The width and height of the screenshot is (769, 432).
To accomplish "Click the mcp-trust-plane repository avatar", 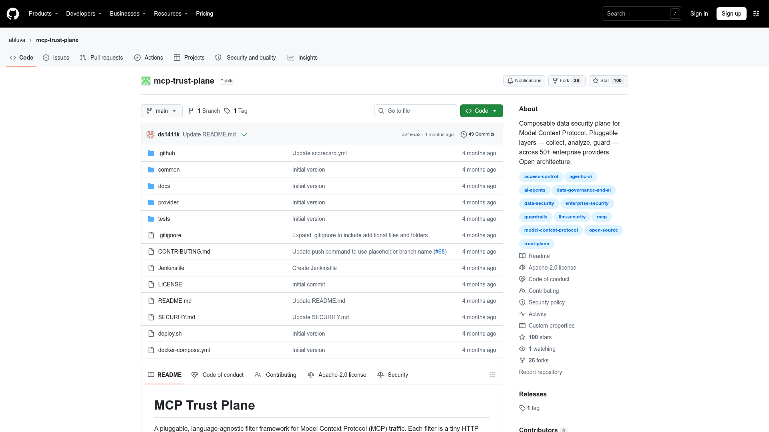I will [146, 81].
